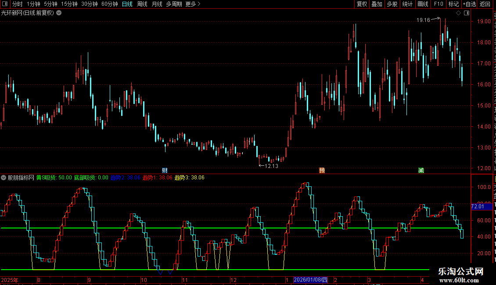The width and height of the screenshot is (496, 285).
Task: Add stock with +自选 button
Action: click(469, 4)
